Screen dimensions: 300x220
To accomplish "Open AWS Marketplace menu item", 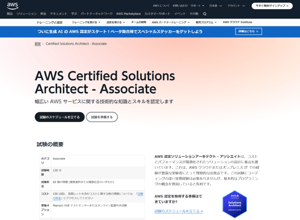I will click(128, 14).
